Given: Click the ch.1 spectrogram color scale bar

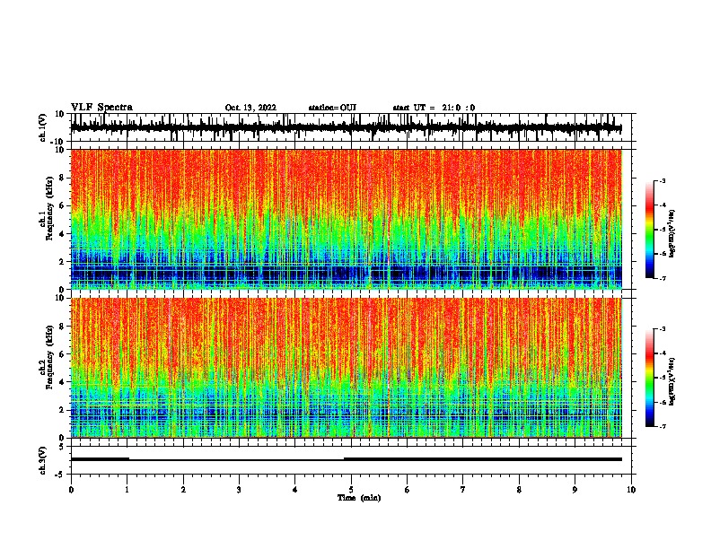Looking at the screenshot, I should (649, 230).
